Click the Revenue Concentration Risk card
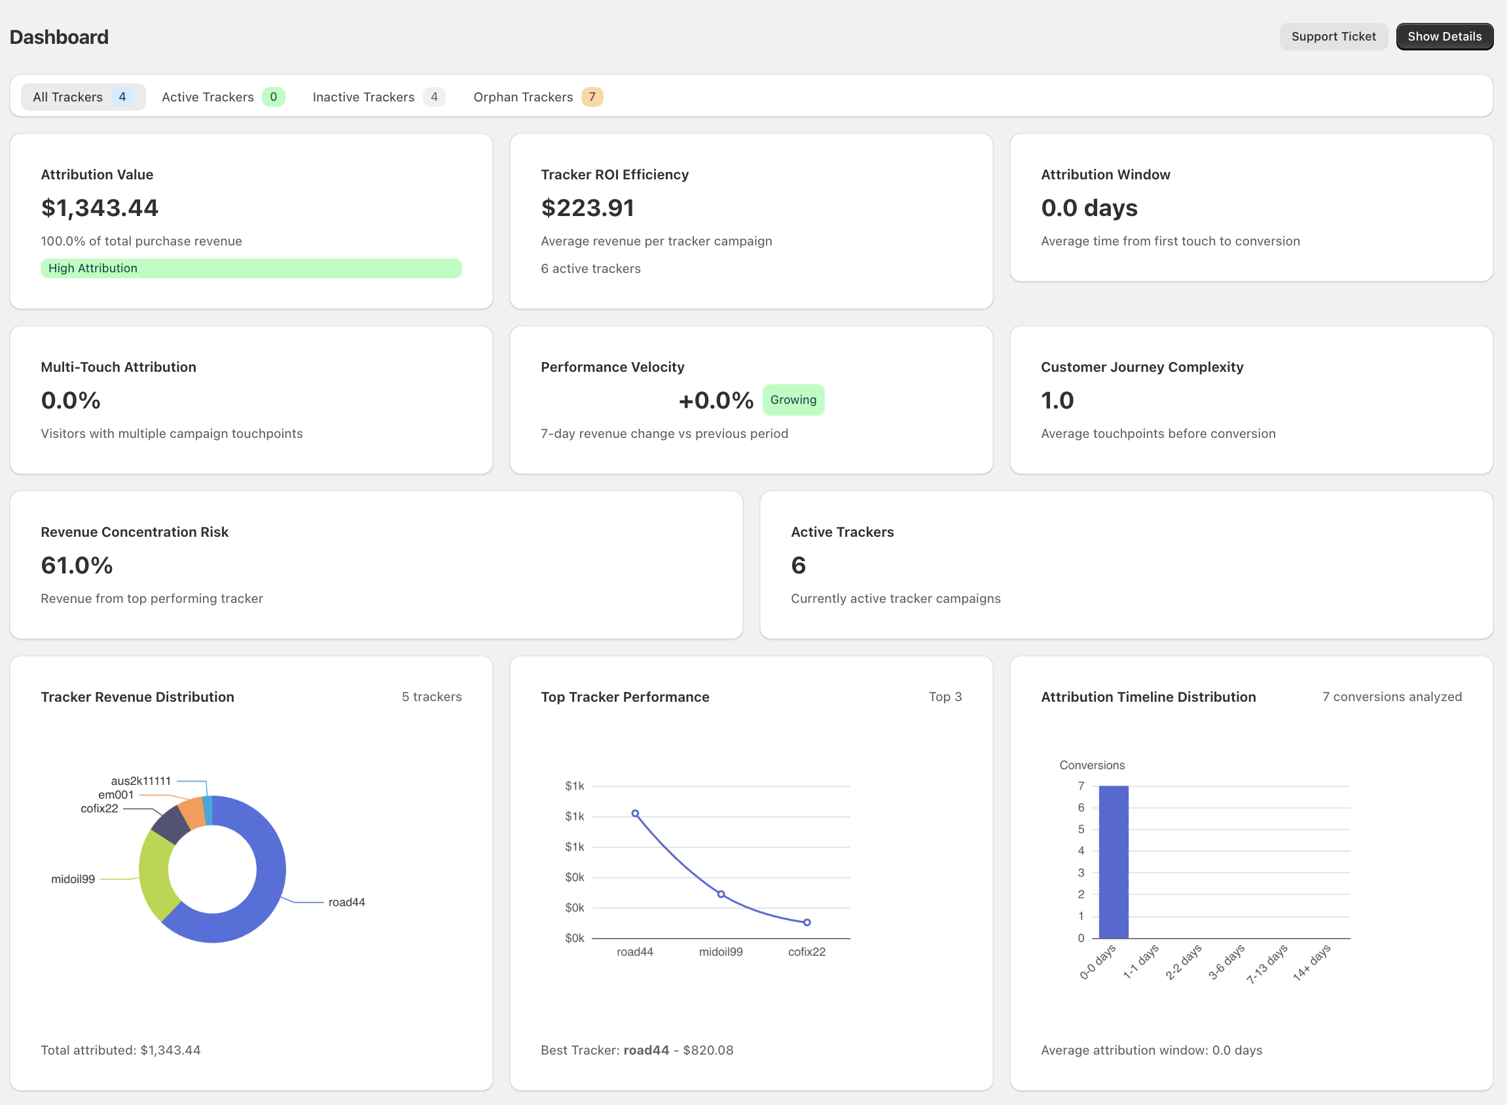This screenshot has height=1105, width=1507. coord(376,565)
